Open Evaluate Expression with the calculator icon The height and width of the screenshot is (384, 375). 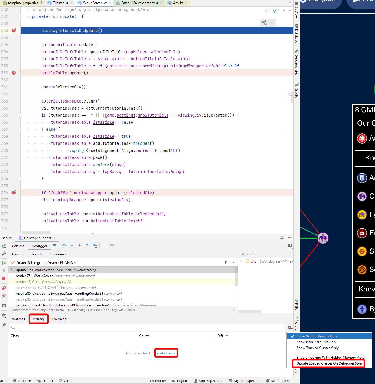pyautogui.click(x=104, y=246)
